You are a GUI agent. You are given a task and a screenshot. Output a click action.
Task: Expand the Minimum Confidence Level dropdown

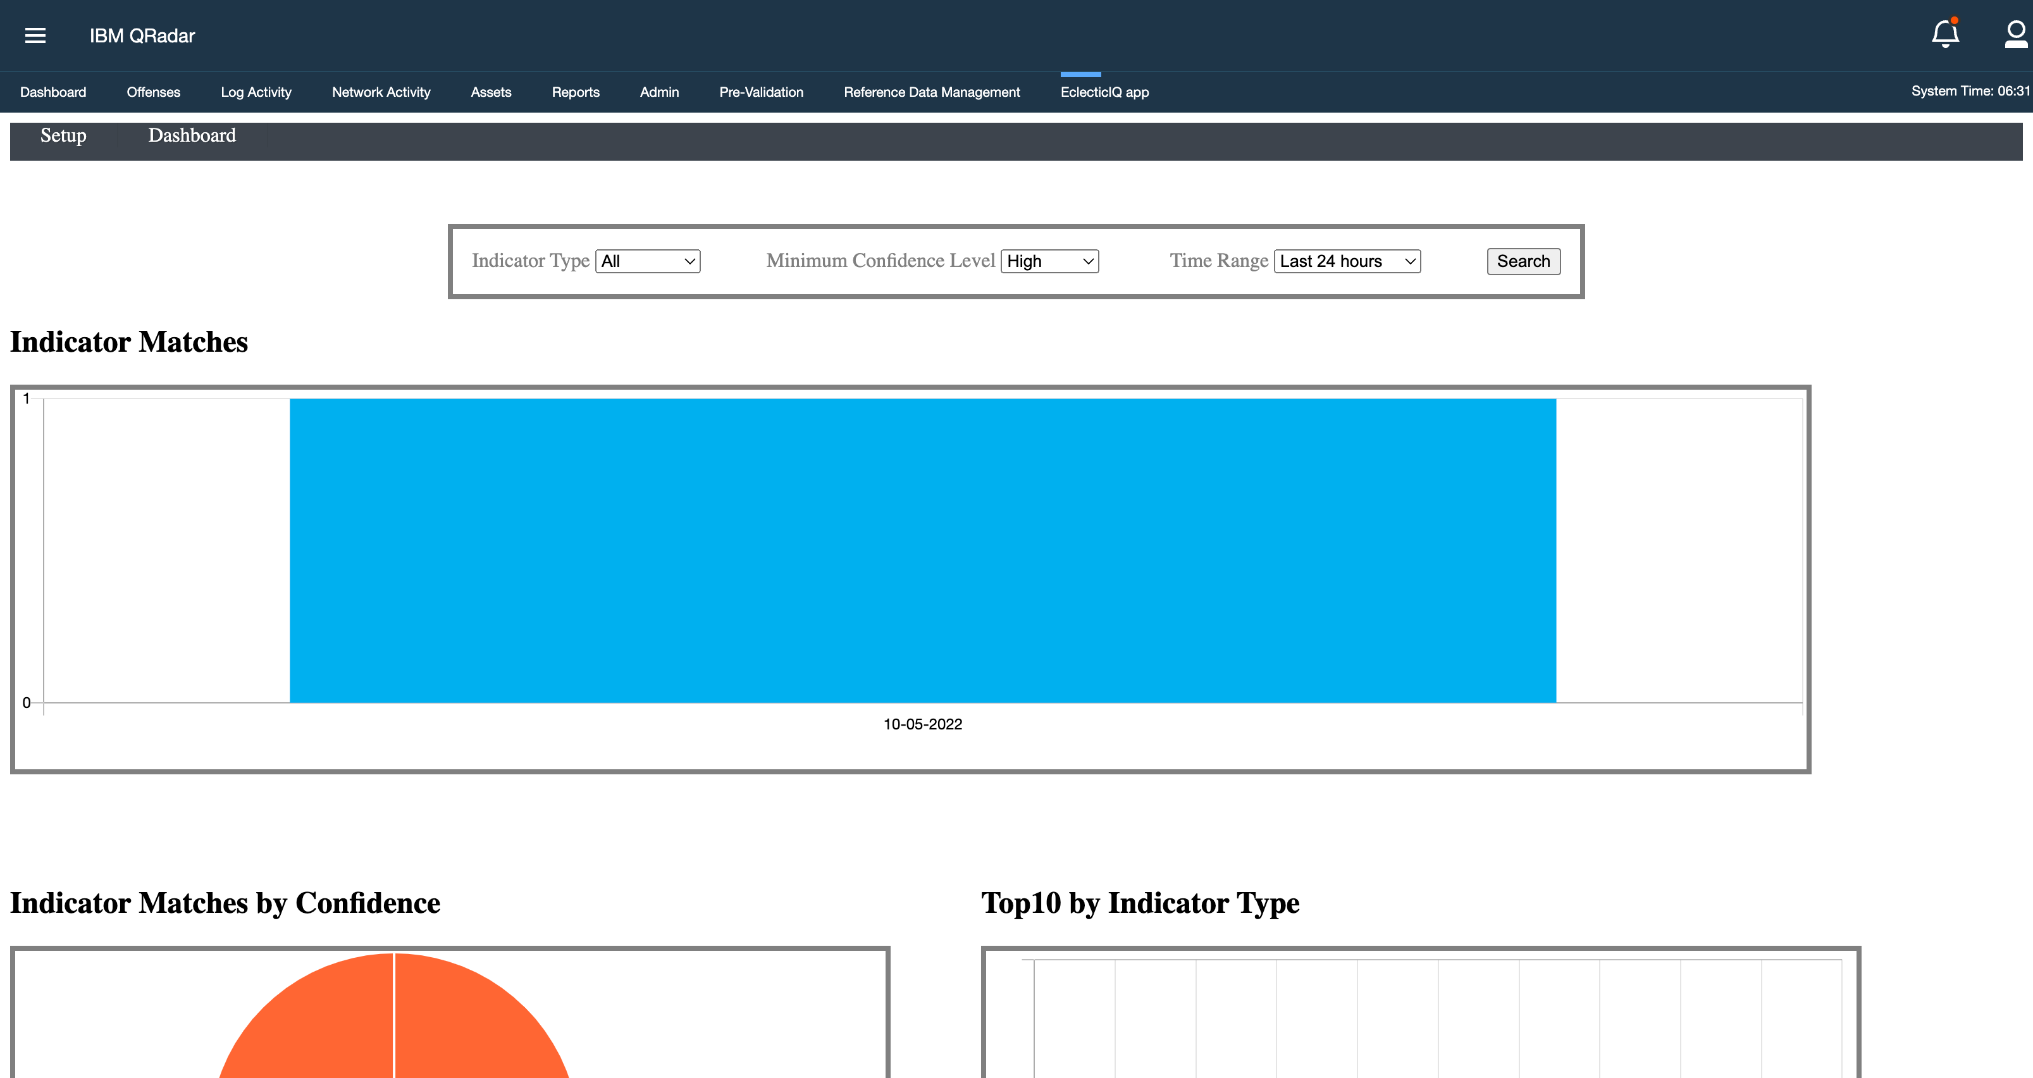point(1049,261)
